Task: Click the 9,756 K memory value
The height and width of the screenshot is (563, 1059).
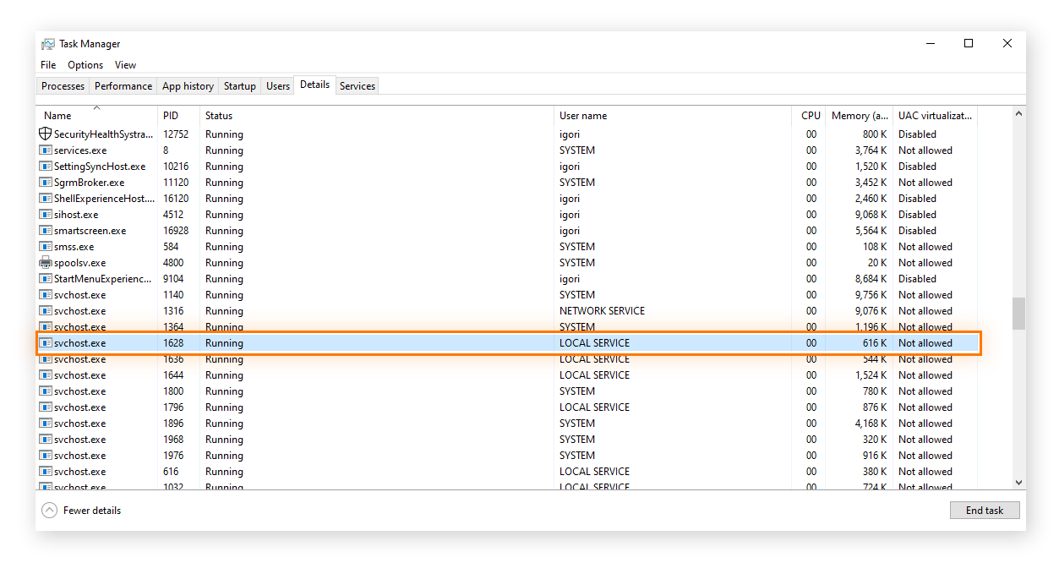Action: [868, 295]
